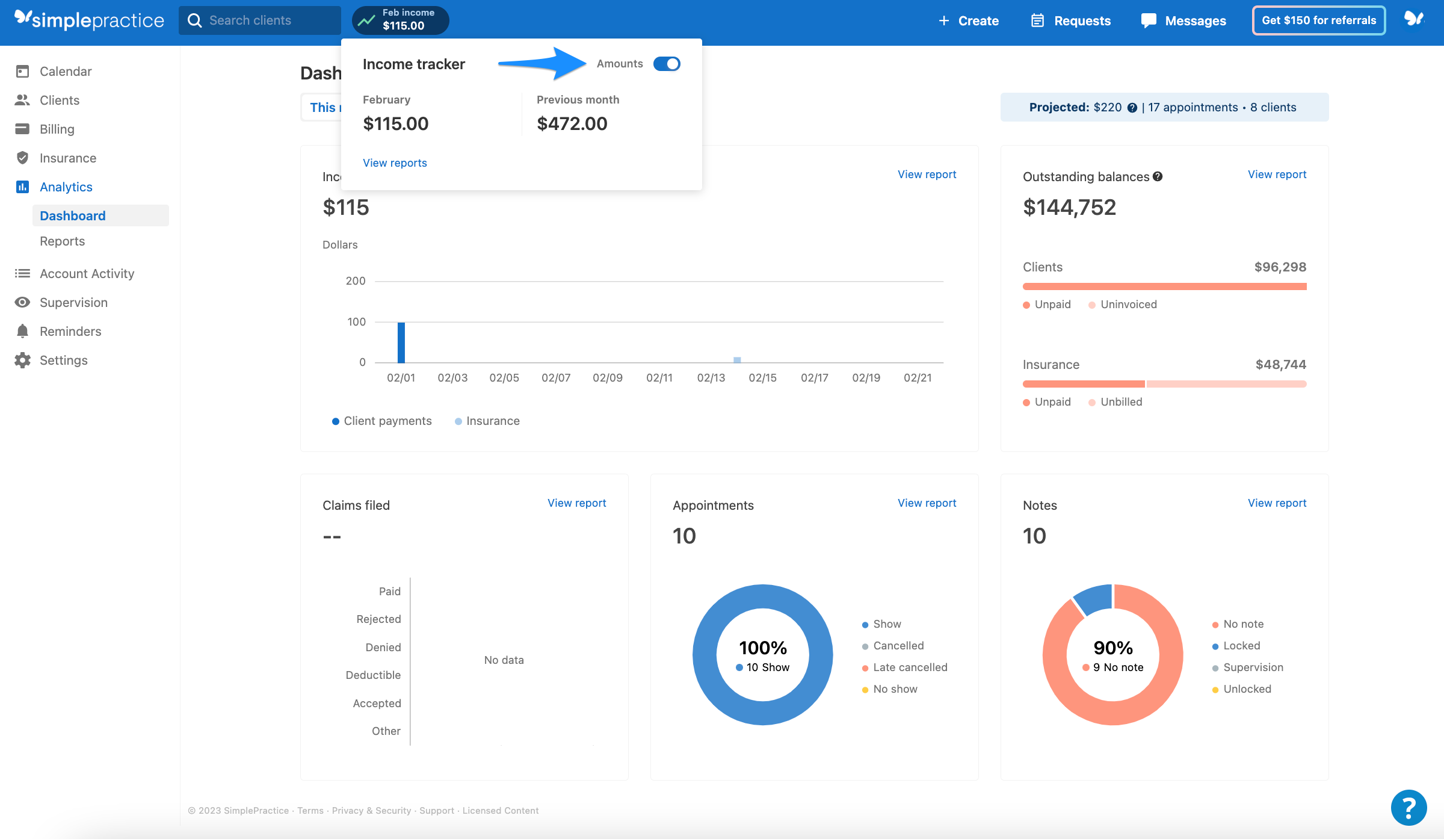Click the Feb income tracker pill
1444x839 pixels.
coord(400,20)
